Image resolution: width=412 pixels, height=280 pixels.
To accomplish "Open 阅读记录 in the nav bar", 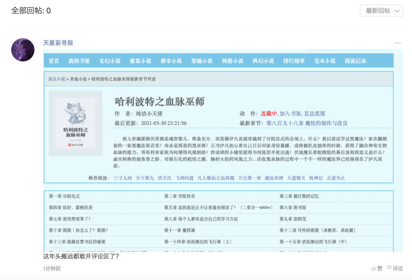I will click(356, 61).
